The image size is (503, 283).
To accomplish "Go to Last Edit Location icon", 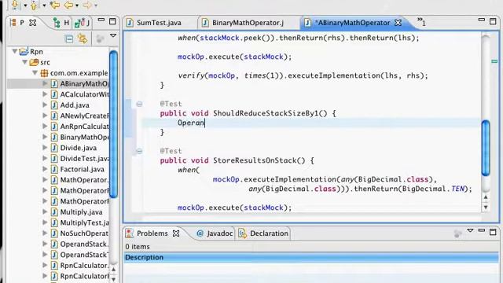I will pyautogui.click(x=55, y=5).
